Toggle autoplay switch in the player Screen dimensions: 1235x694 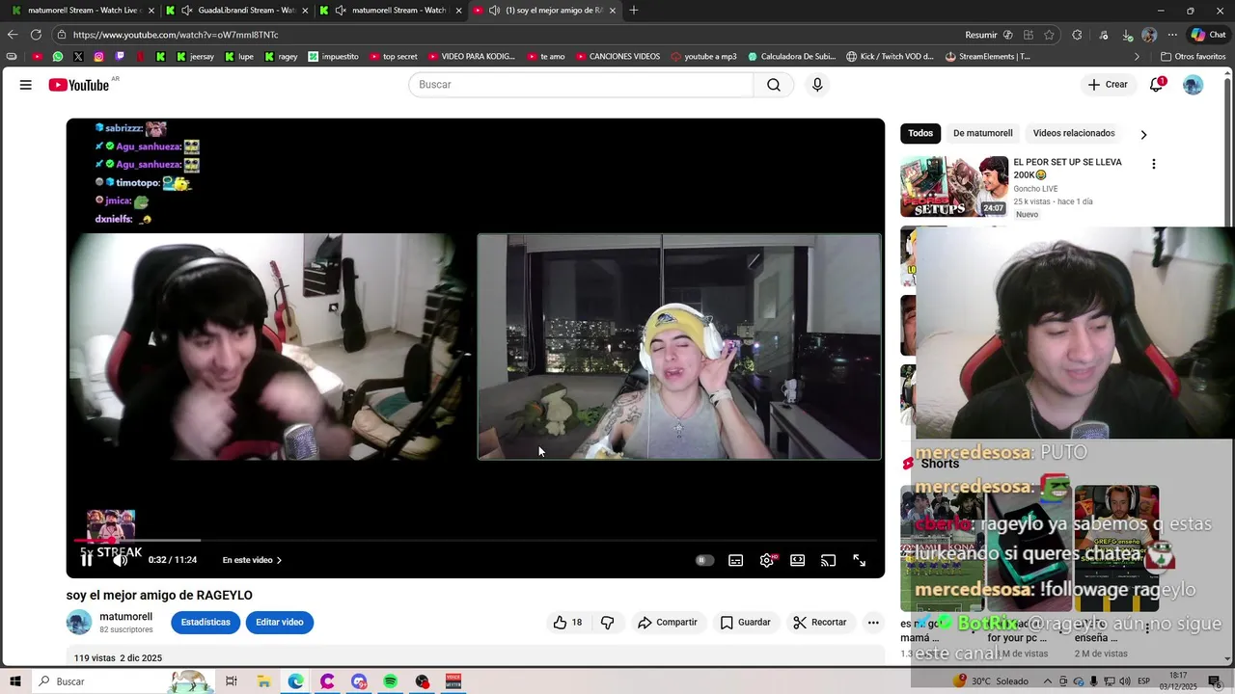704,560
